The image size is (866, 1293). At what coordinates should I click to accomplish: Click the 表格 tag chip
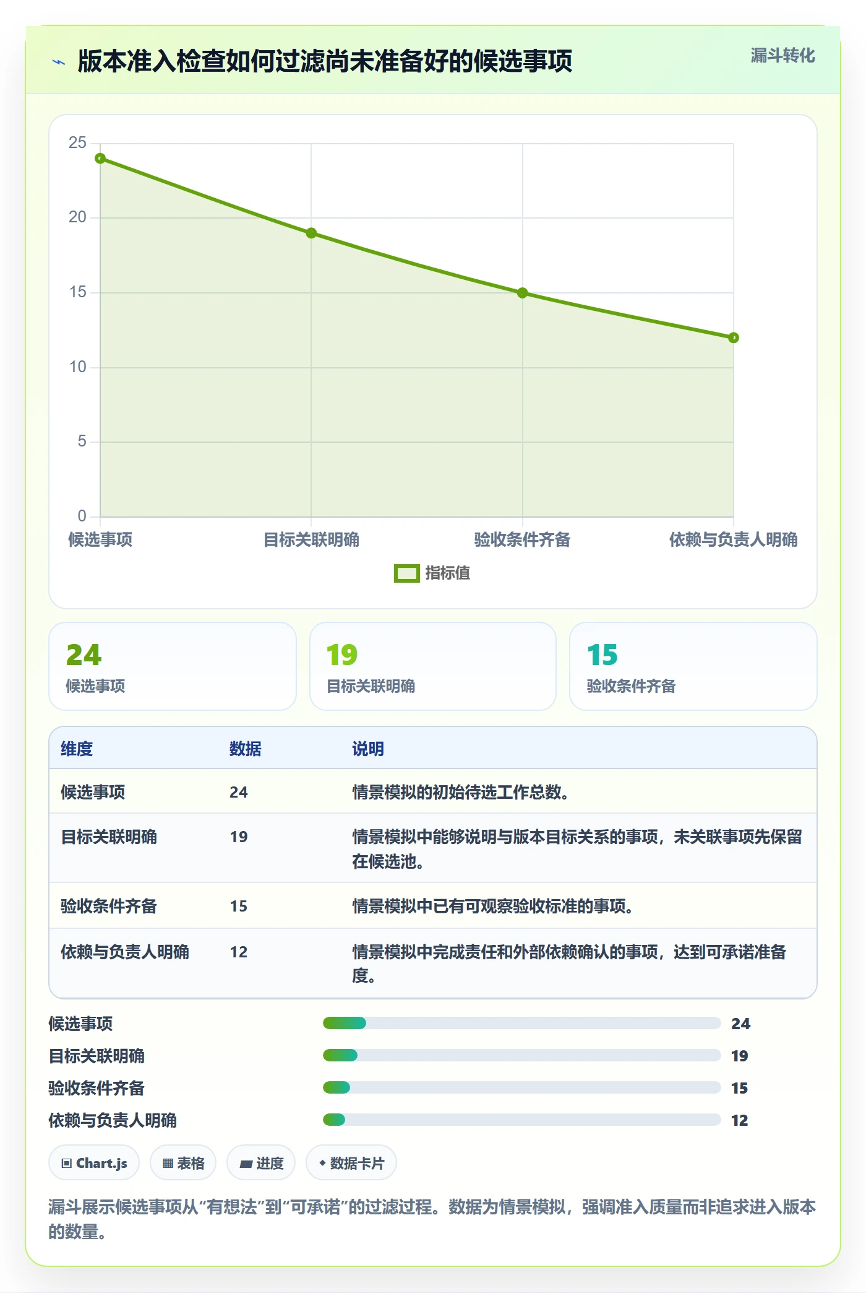point(183,1163)
